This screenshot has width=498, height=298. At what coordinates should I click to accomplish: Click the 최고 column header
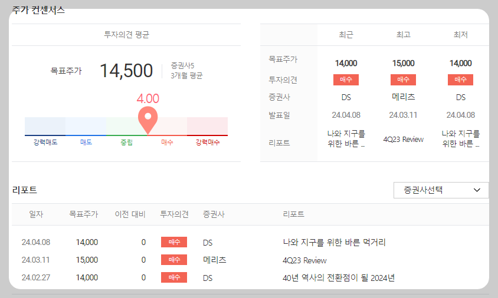(x=404, y=35)
